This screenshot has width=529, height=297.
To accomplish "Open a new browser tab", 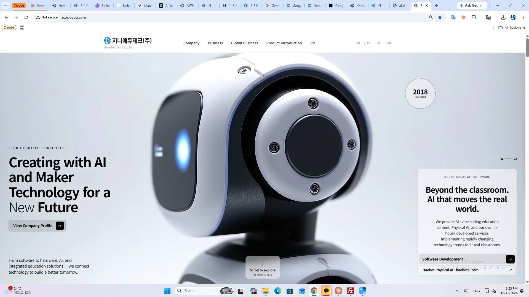I will (x=436, y=6).
